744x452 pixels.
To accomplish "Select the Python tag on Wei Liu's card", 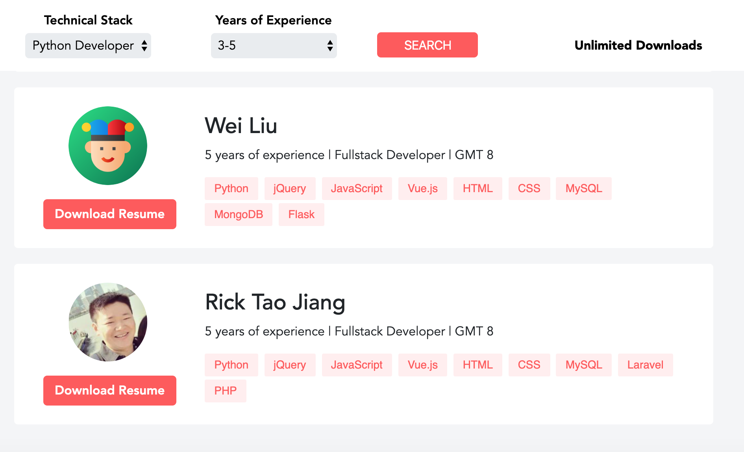I will click(x=231, y=189).
